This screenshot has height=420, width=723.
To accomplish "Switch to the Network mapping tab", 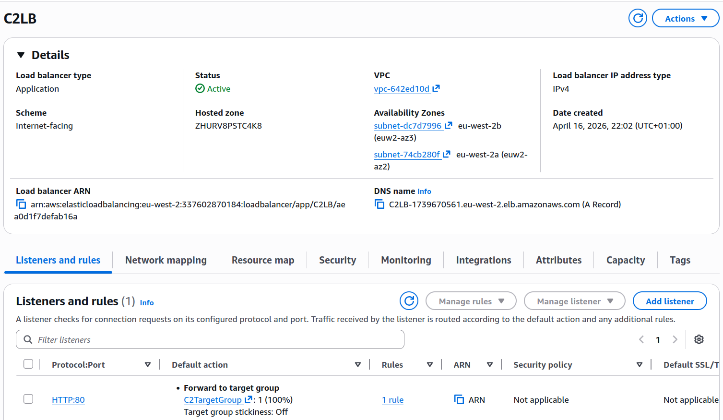I will tap(166, 260).
